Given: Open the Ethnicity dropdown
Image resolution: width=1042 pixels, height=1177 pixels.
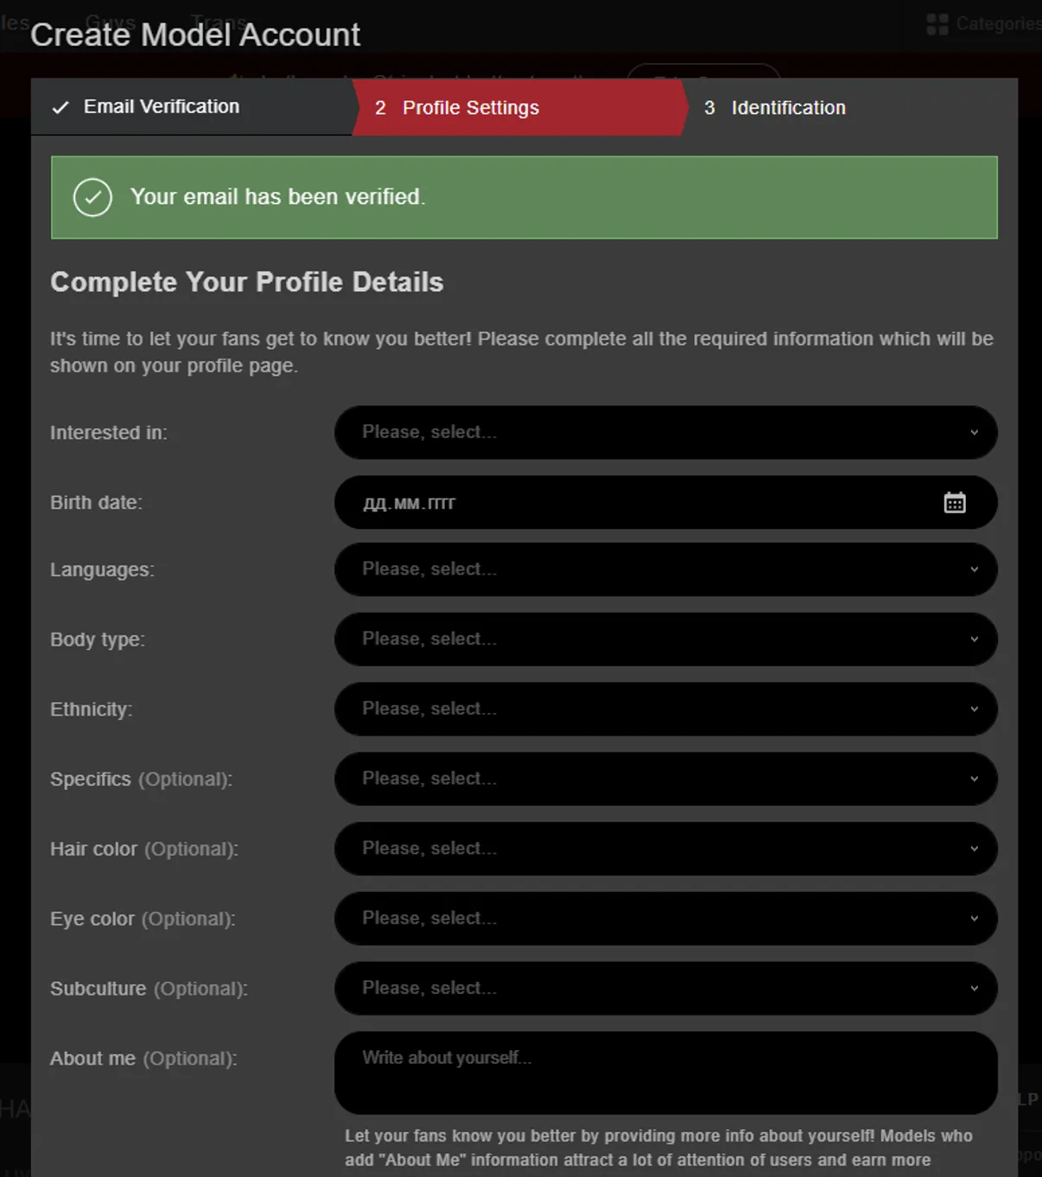Looking at the screenshot, I should (665, 709).
